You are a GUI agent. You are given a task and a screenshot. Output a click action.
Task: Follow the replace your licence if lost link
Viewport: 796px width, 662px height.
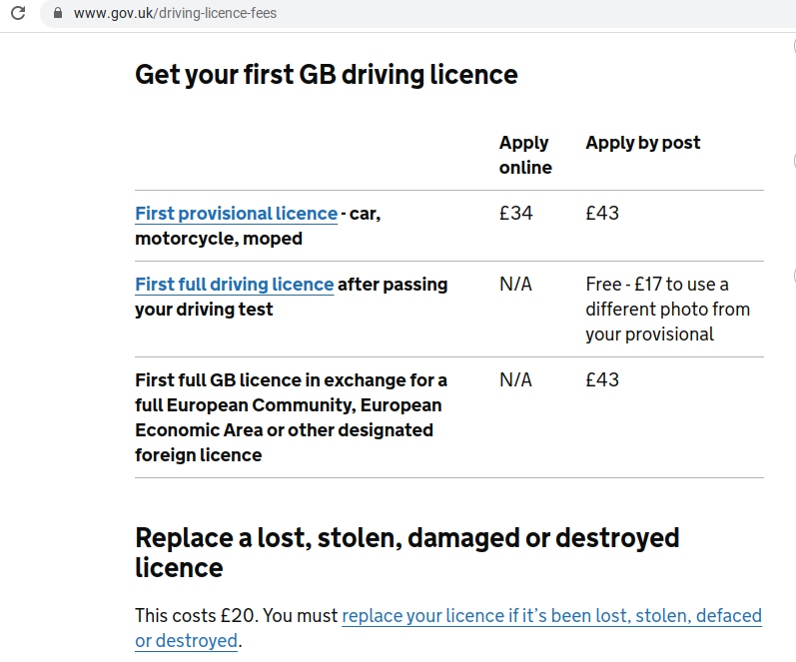[x=448, y=628]
